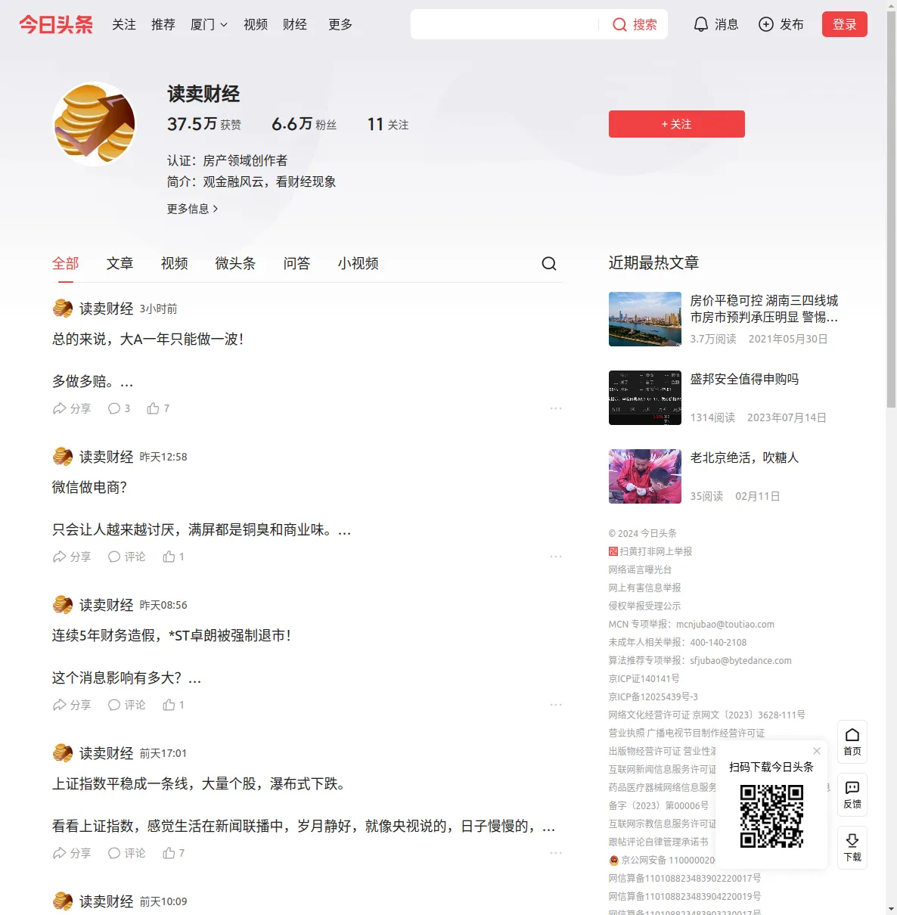Open the 吹糖人 article thumbnail
The height and width of the screenshot is (915, 897).
(x=645, y=476)
